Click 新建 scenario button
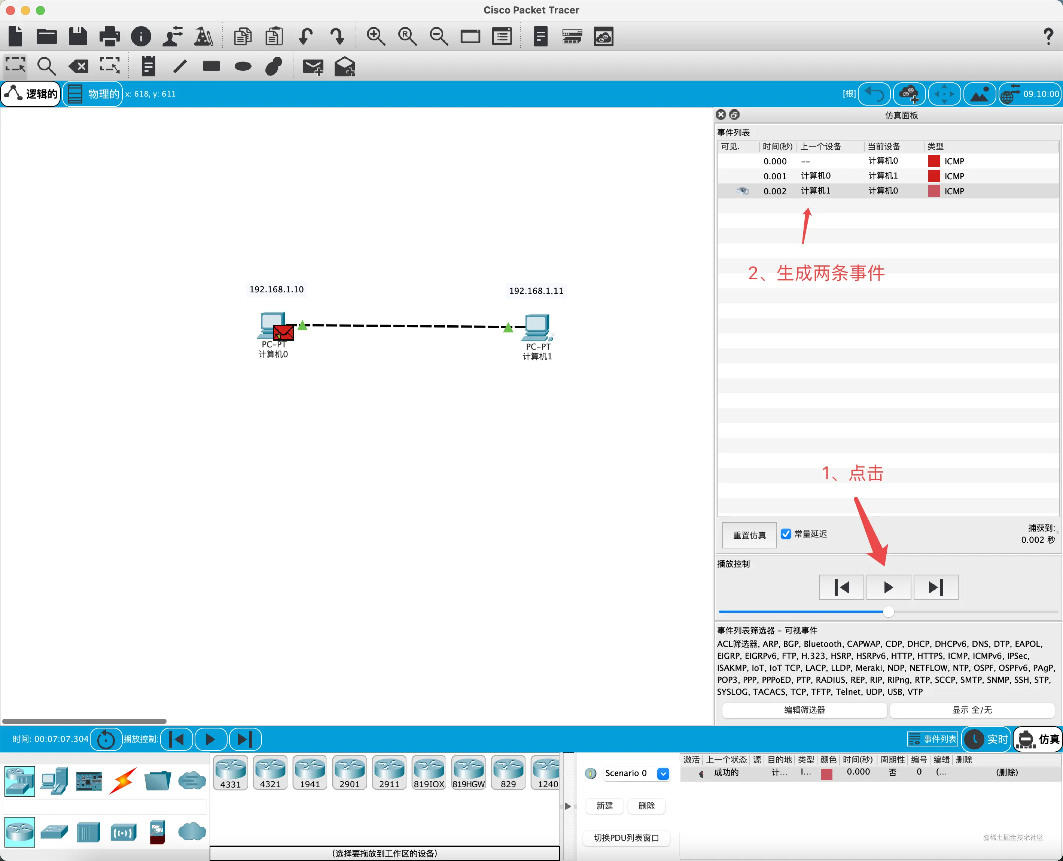 click(x=604, y=806)
